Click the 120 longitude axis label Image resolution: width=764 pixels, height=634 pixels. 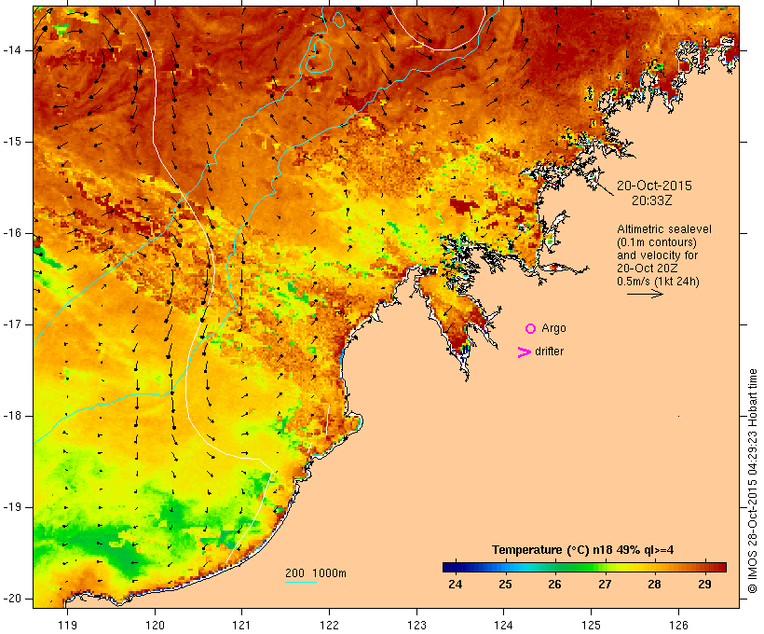pos(155,625)
